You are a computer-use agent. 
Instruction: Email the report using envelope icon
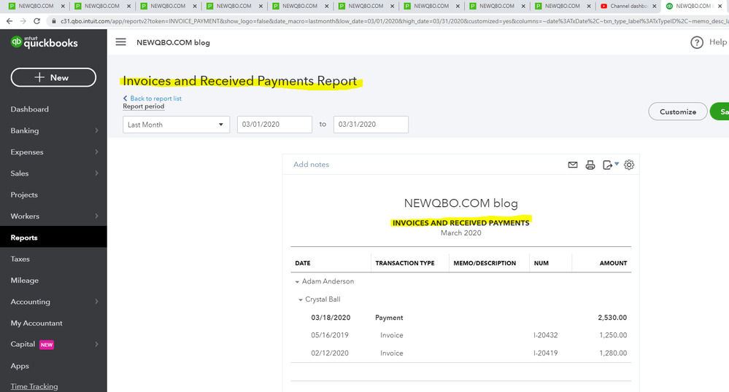(573, 165)
